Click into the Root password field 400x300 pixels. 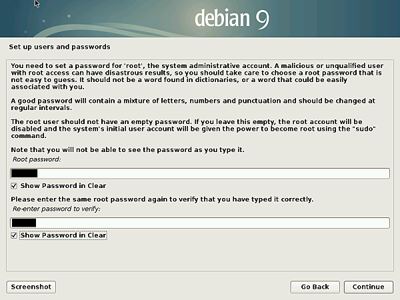click(x=200, y=173)
